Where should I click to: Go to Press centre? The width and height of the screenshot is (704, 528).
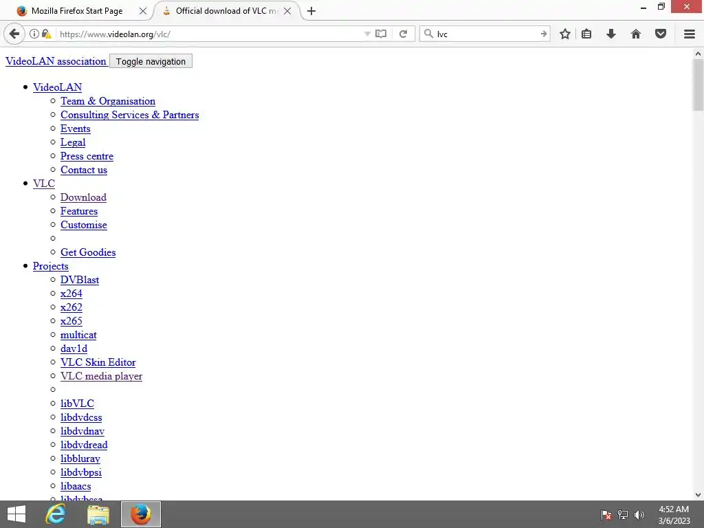pos(87,156)
